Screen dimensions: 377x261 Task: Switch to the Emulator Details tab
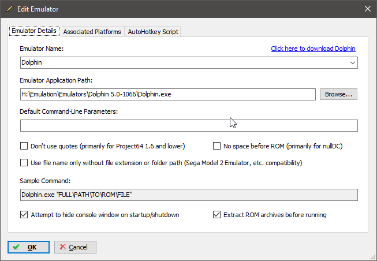(x=34, y=31)
